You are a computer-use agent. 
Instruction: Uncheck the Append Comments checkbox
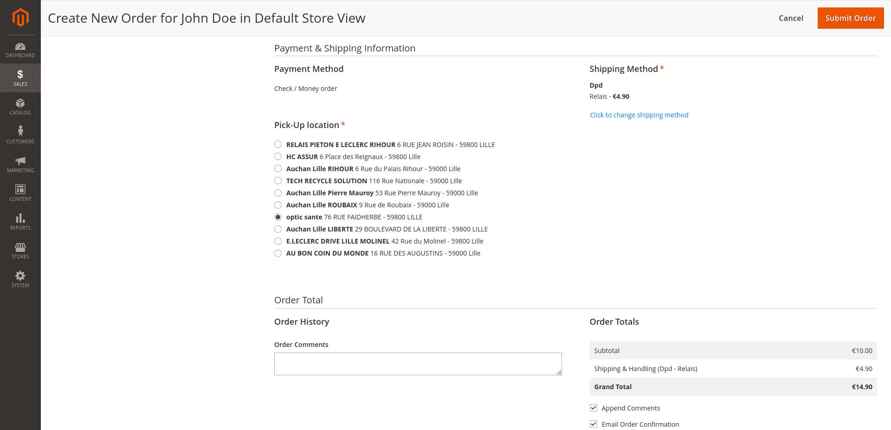point(594,408)
